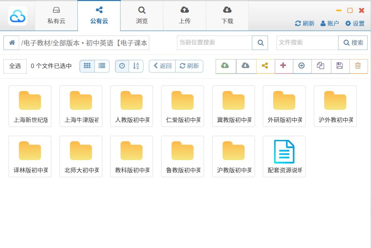Sort files by time
This screenshot has width=371, height=248.
[122, 66]
